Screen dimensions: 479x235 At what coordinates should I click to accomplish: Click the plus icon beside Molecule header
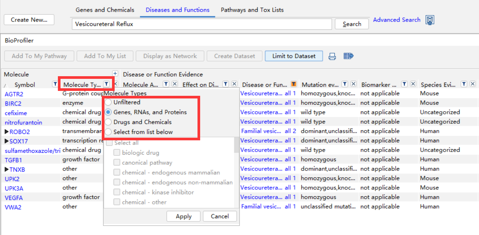115,74
